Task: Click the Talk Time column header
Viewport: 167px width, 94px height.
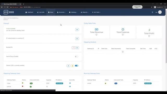Action: (143, 49)
